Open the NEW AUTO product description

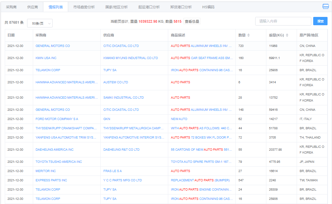tap(179, 119)
